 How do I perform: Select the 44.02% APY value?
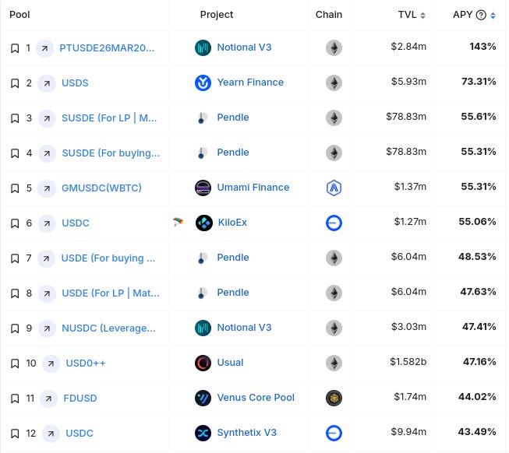(477, 397)
